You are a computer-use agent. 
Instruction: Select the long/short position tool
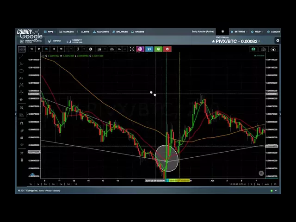point(21,92)
